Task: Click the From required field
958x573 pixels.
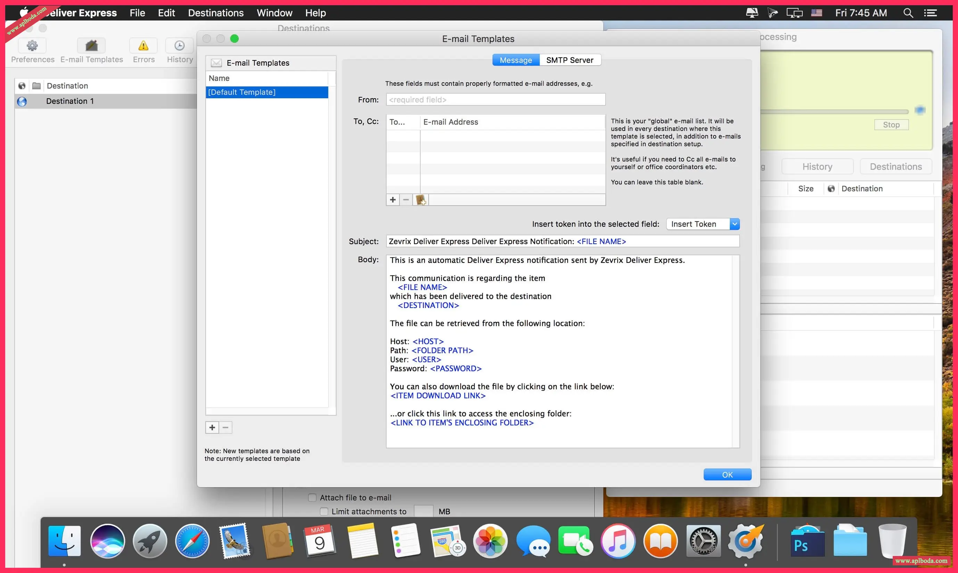Action: pos(495,100)
